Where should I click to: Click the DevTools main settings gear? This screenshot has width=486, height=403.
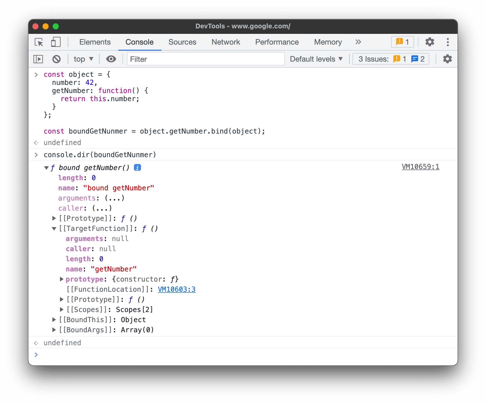429,42
